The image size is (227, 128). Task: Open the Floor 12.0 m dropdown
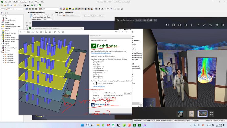click(14, 9)
